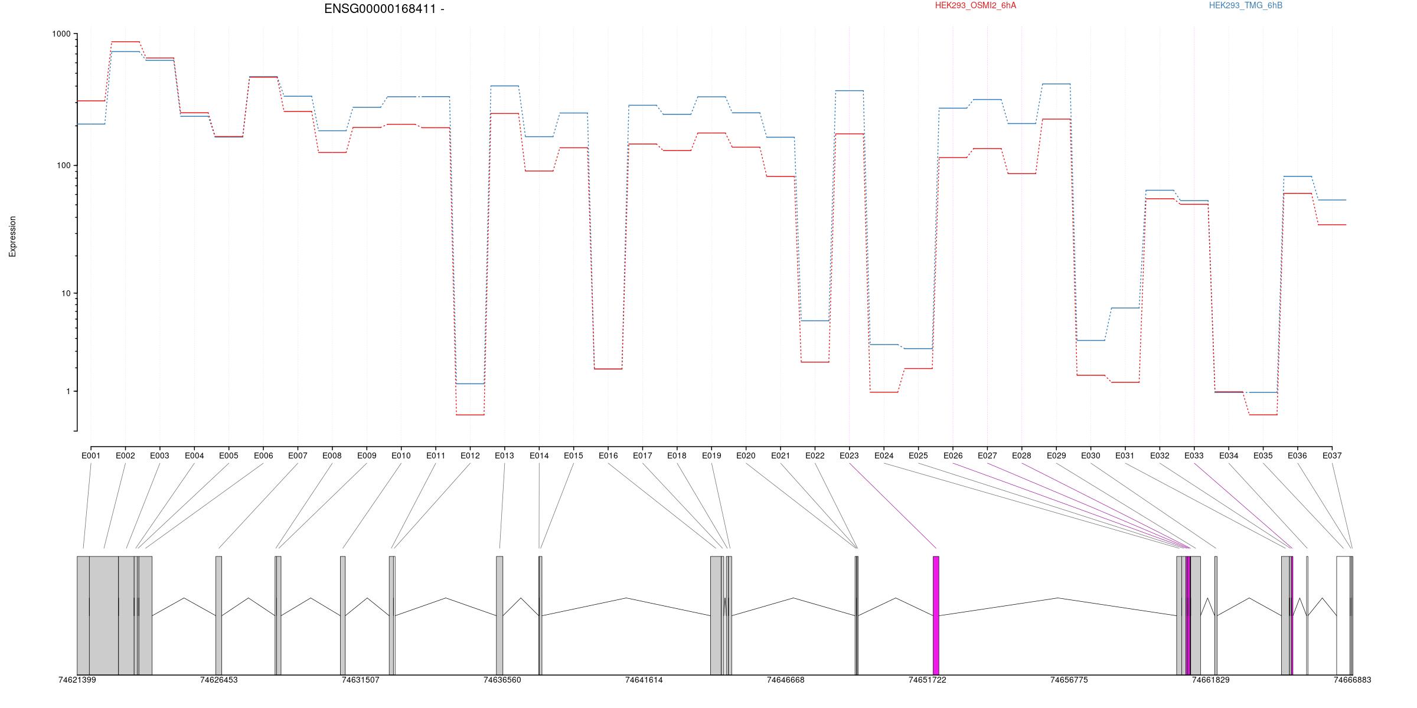Click exon label E018
The width and height of the screenshot is (1417, 708).
click(x=677, y=455)
